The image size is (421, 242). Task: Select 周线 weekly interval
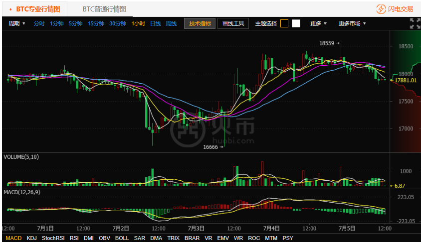tap(171, 23)
